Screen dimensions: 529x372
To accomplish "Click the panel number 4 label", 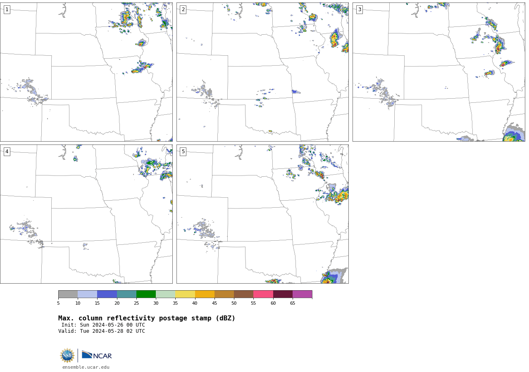I will click(7, 152).
